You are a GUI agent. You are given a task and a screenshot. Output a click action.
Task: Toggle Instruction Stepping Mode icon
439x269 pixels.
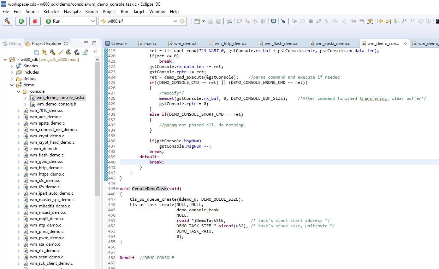click(354, 21)
